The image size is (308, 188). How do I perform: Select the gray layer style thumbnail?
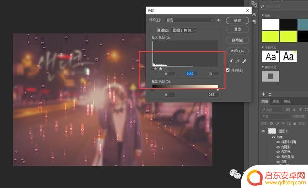click(270, 76)
